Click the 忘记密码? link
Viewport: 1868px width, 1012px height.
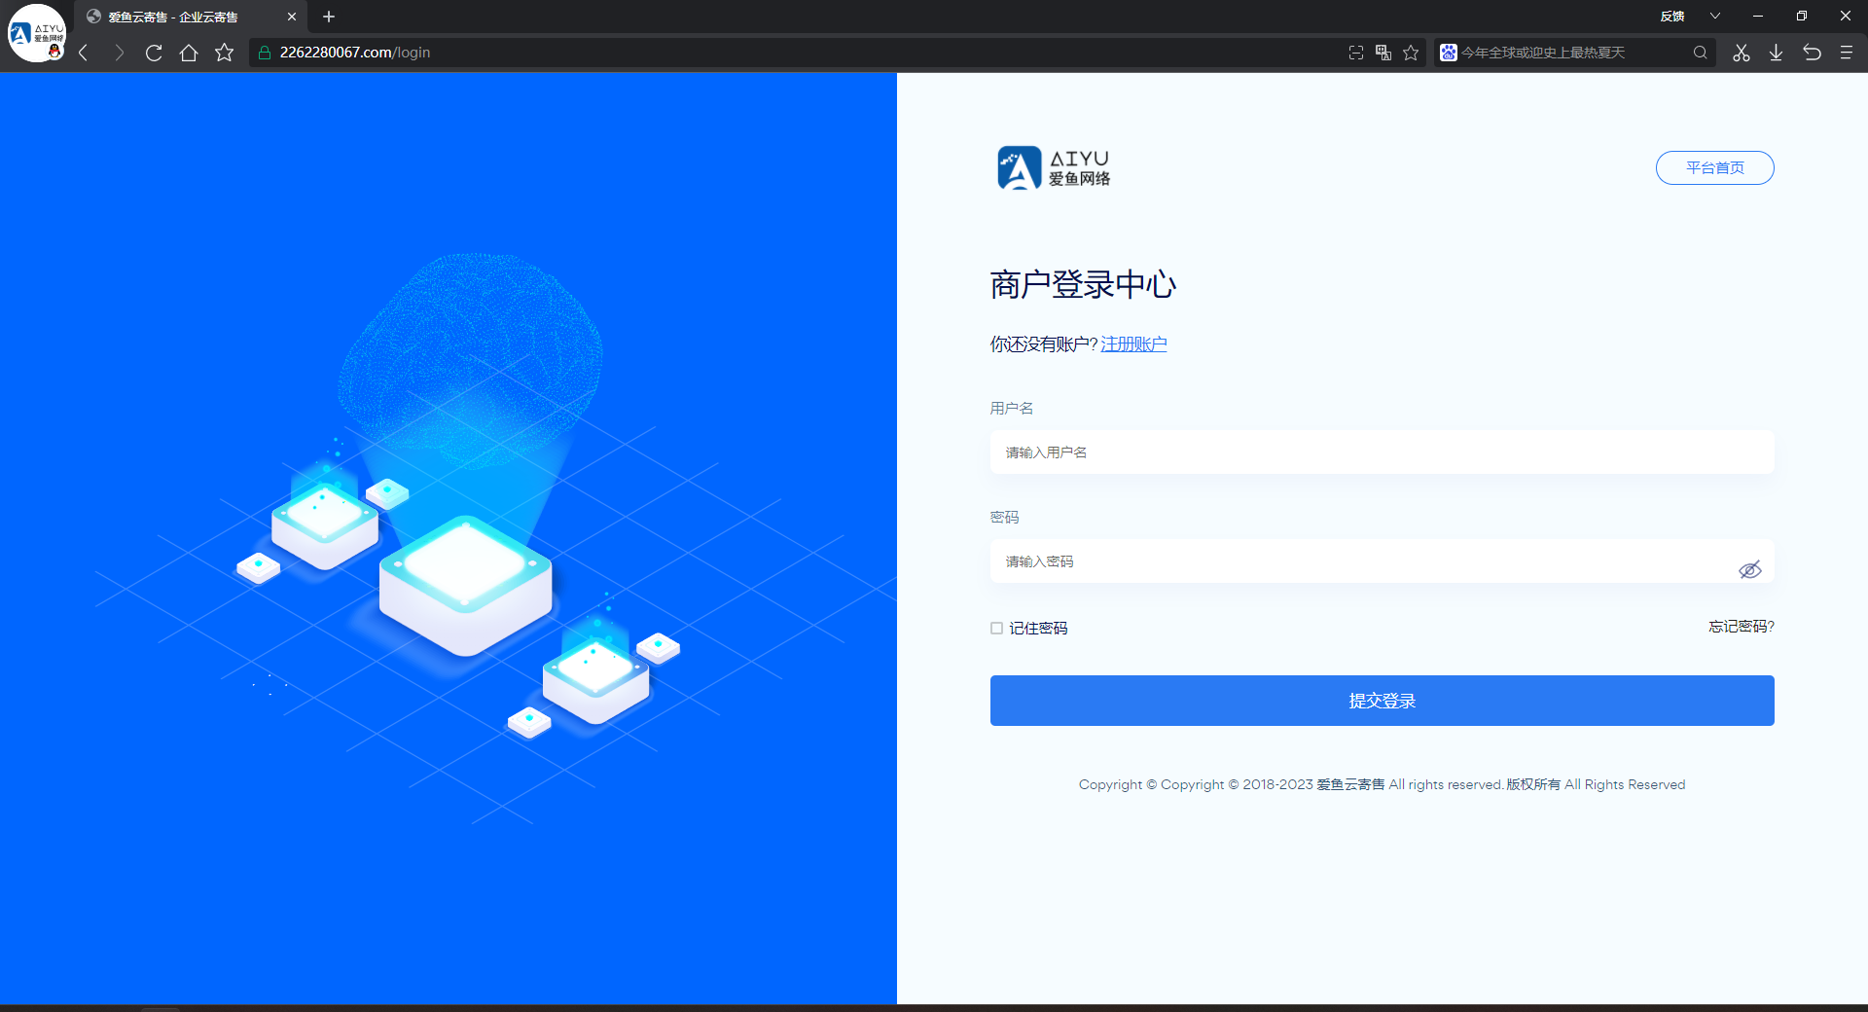pyautogui.click(x=1742, y=627)
